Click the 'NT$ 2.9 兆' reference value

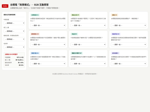pos(20,57)
